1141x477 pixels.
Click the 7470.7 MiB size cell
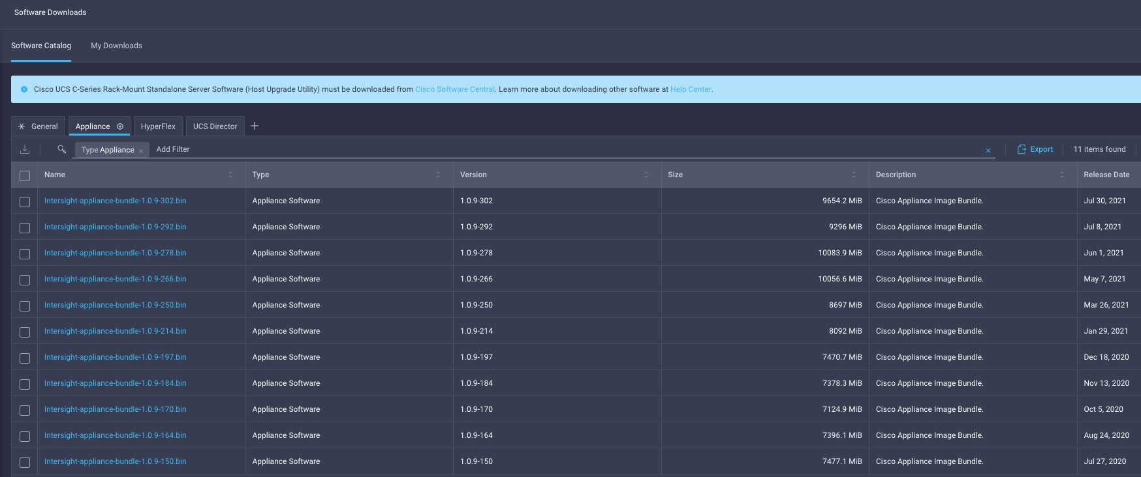click(x=842, y=357)
